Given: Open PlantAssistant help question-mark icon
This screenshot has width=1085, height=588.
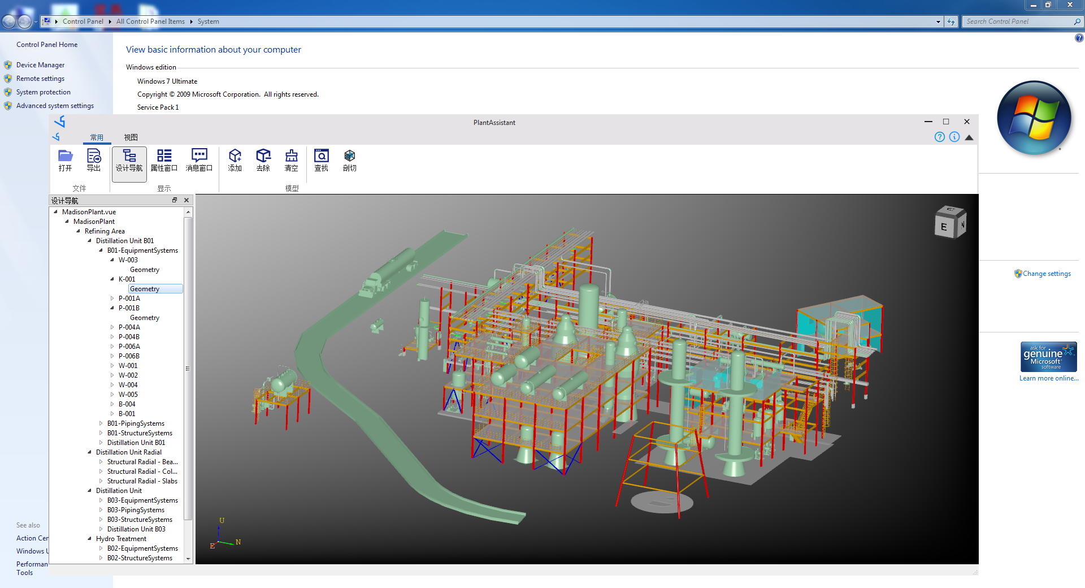Looking at the screenshot, I should 940,137.
